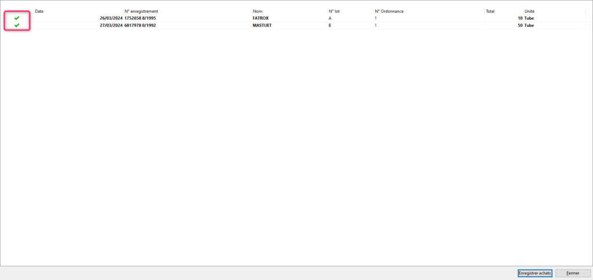The height and width of the screenshot is (280, 593).
Task: Select registration number 6817978 0/1992
Action: 140,26
